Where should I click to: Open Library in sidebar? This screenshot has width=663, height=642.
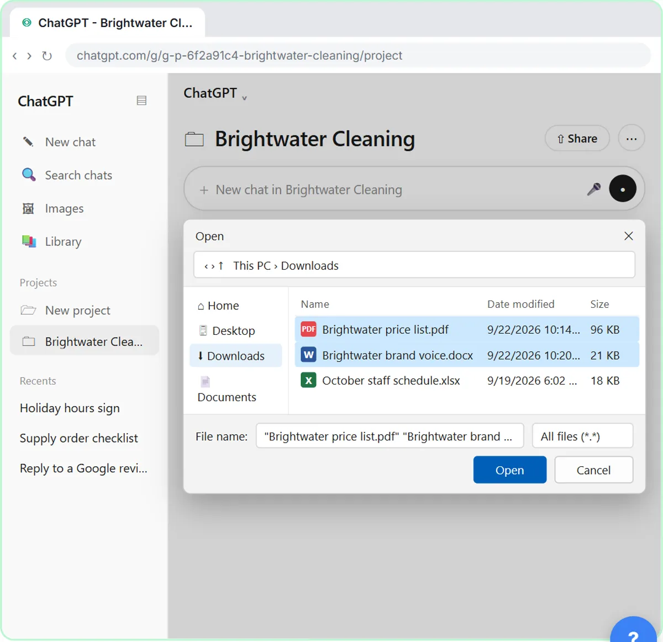coord(63,241)
